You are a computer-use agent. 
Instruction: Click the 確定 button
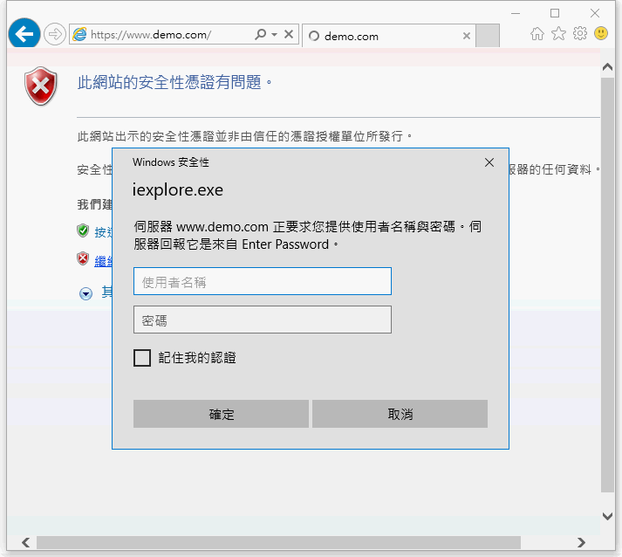[x=221, y=414]
